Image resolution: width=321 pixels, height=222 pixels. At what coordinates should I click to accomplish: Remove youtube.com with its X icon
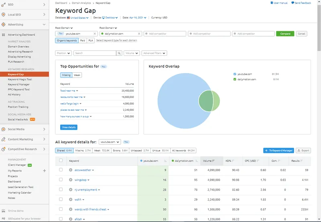pyautogui.click(x=95, y=34)
